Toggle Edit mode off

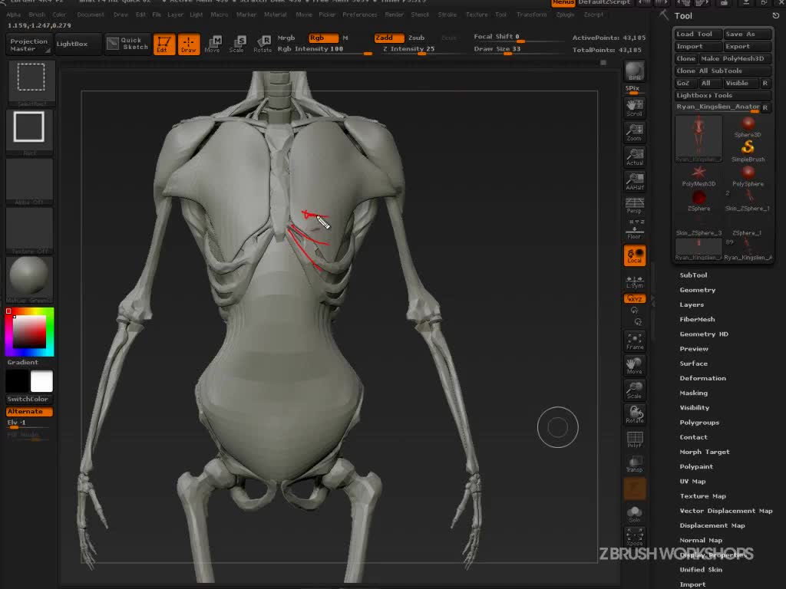click(x=164, y=44)
